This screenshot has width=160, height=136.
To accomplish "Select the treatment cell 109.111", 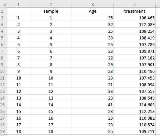I will click(x=135, y=131).
